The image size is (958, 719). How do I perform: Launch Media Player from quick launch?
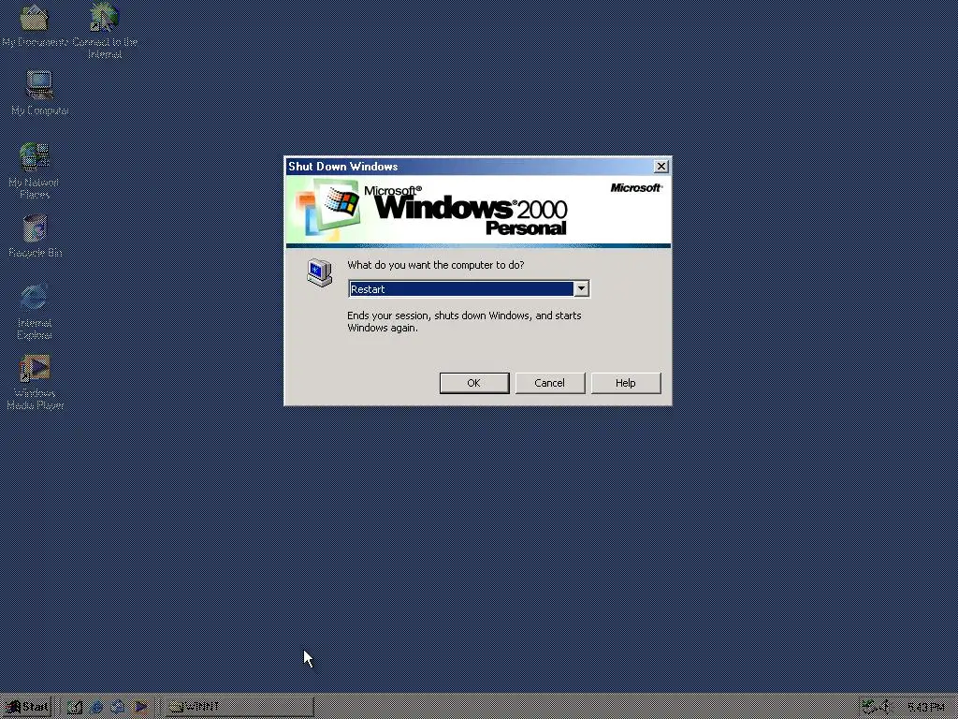click(x=140, y=707)
